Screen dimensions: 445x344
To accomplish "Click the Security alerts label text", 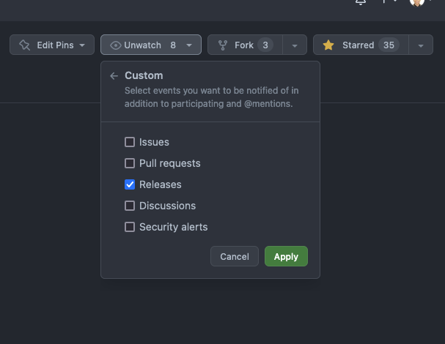I will coord(174,227).
